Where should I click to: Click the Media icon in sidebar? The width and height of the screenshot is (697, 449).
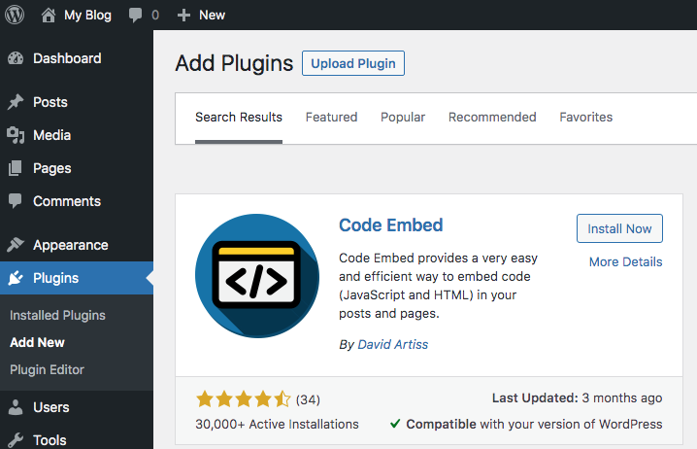pos(16,135)
